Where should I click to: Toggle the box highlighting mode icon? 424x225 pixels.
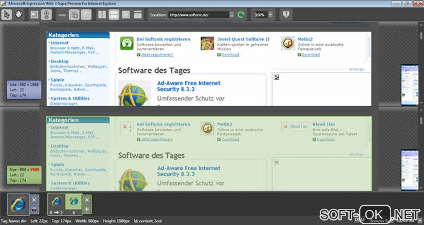pos(35,15)
